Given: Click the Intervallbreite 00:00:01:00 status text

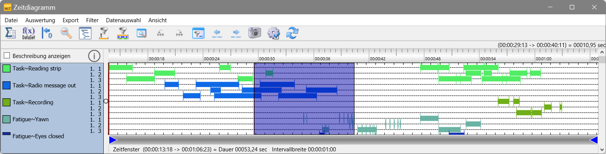Looking at the screenshot, I should click(x=304, y=149).
